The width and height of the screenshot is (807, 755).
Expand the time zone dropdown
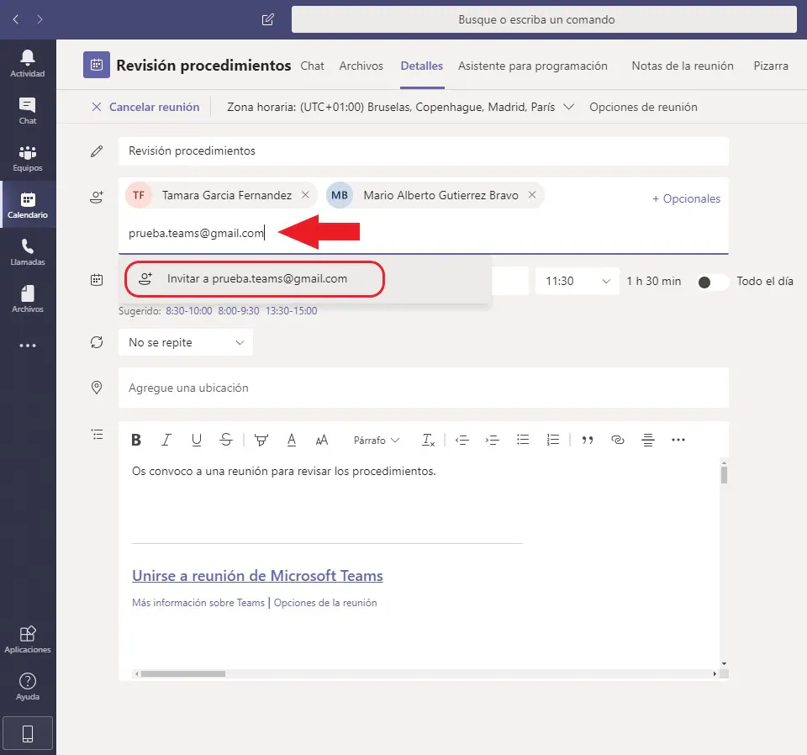pos(568,107)
